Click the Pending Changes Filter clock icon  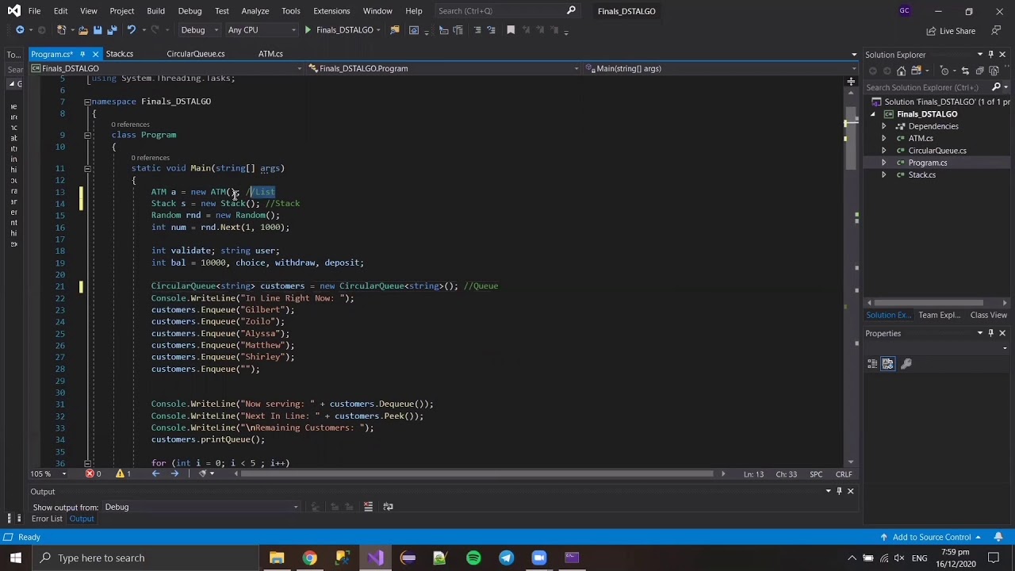click(945, 71)
